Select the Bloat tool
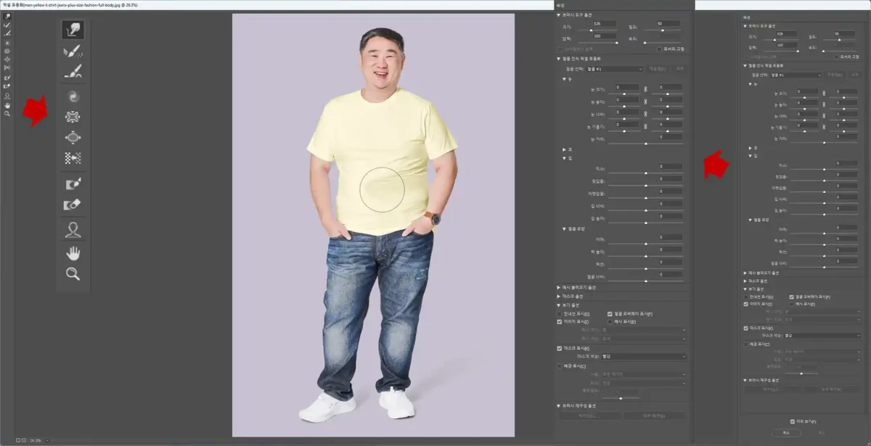Viewport: 871px width, 446px height. pos(73,136)
